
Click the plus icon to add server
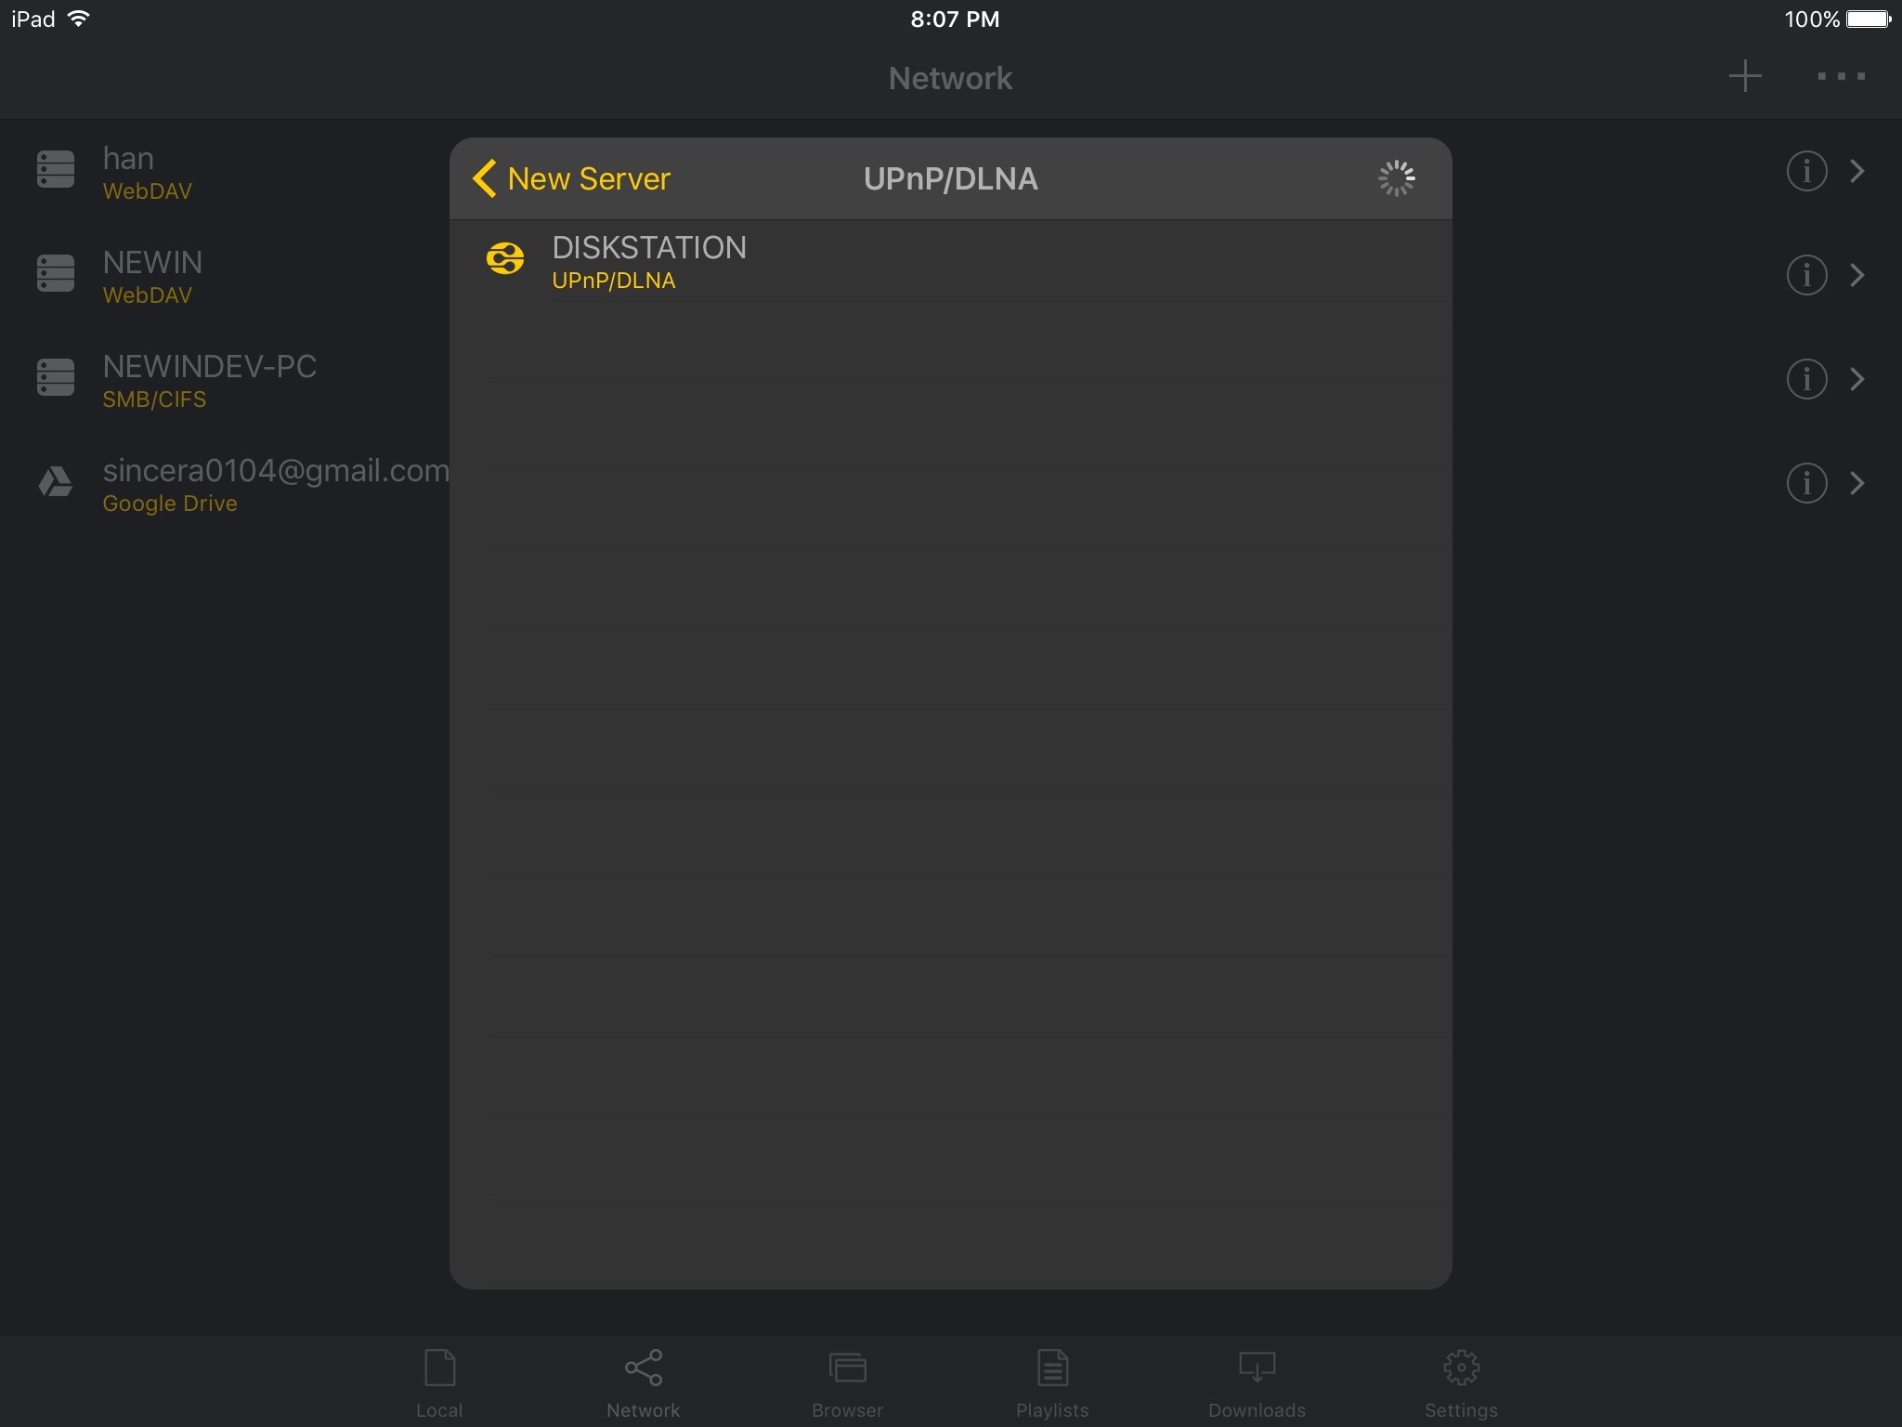click(1745, 76)
